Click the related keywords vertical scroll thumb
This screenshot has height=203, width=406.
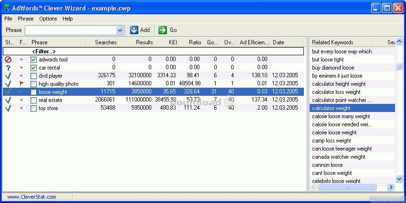pos(399,66)
